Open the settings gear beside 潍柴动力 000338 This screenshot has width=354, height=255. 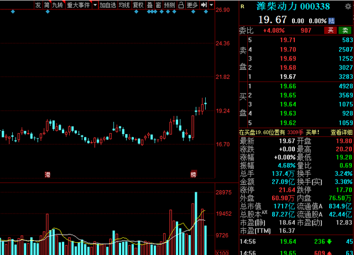point(348,6)
